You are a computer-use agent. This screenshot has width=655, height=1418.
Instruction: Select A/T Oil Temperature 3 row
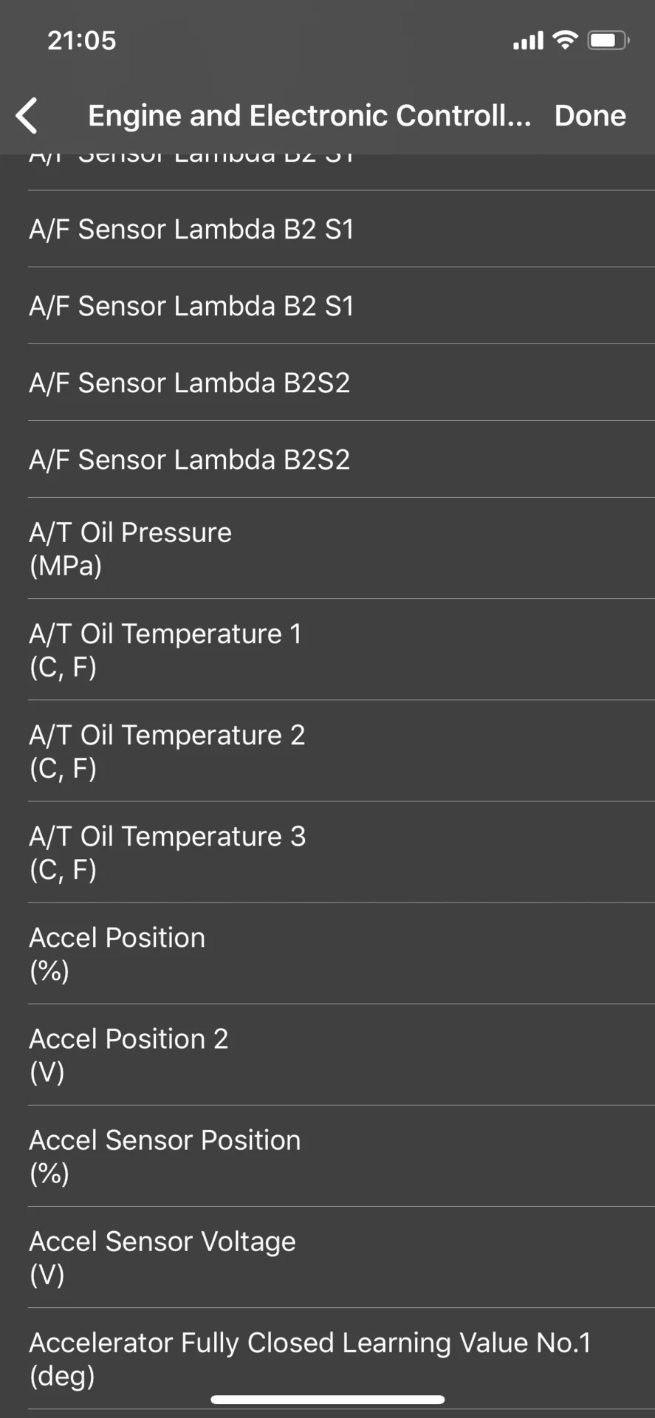click(327, 852)
